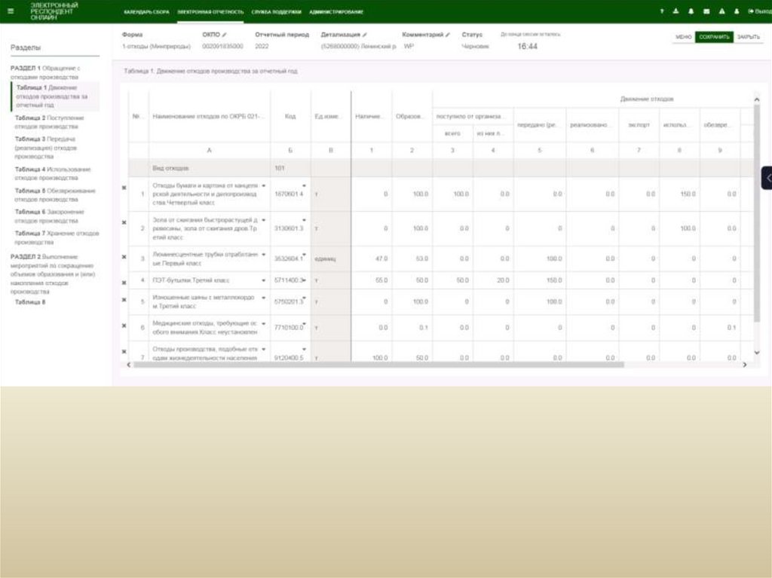Image resolution: width=772 pixels, height=578 pixels.
Task: Select Таблица 3 Передача отходов in sidebar
Action: [x=46, y=148]
